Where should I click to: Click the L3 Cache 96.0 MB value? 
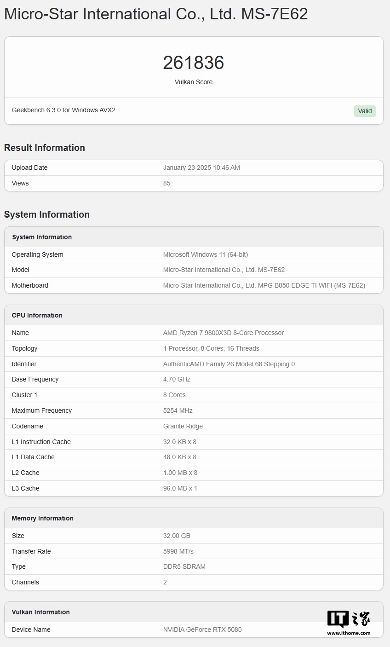(x=180, y=488)
